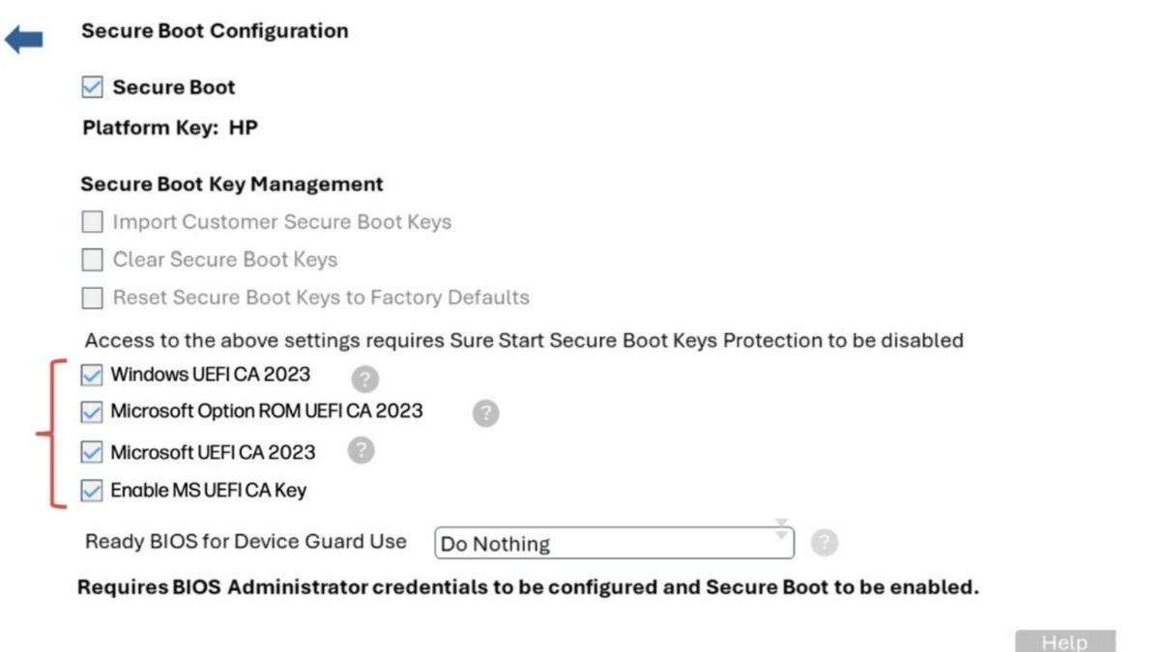
Task: Open help icon for Microsoft Option ROM UEFI CA
Action: tap(485, 413)
